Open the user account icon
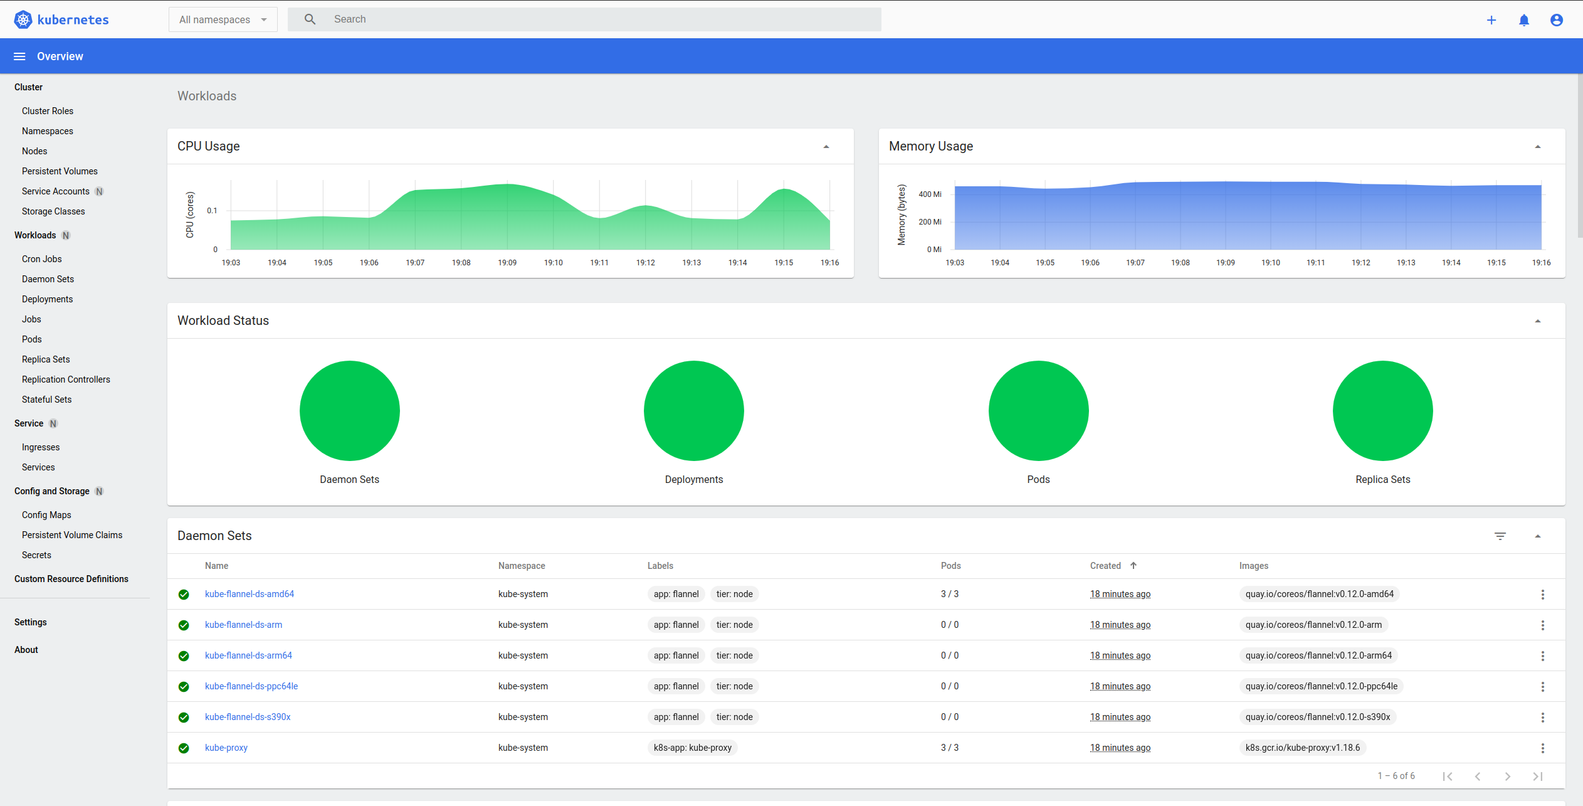 tap(1557, 20)
